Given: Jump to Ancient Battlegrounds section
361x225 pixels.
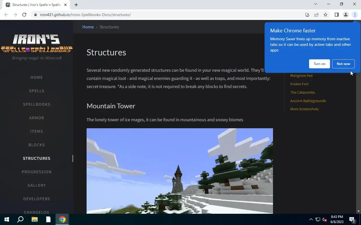Looking at the screenshot, I should [308, 101].
